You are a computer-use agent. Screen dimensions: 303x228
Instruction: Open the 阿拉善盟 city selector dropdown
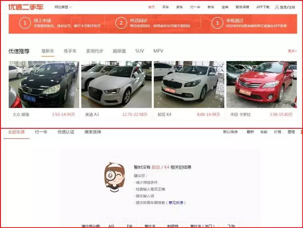[x=63, y=7]
